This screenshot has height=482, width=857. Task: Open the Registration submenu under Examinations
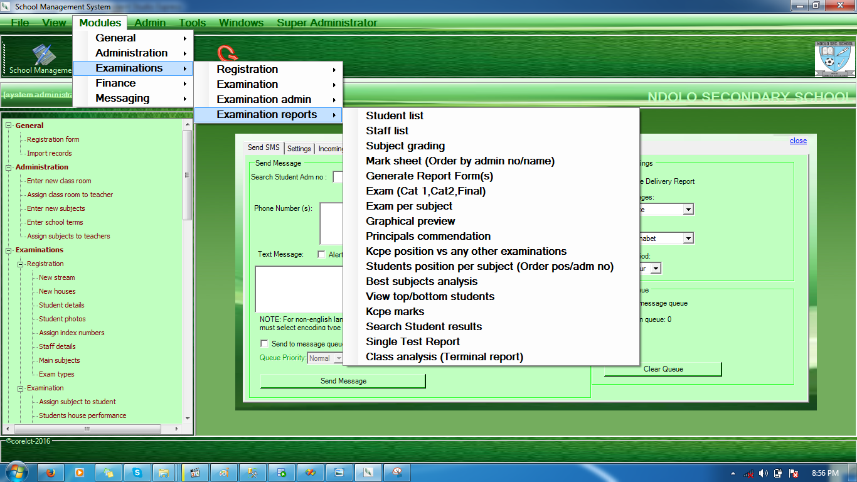pyautogui.click(x=269, y=69)
